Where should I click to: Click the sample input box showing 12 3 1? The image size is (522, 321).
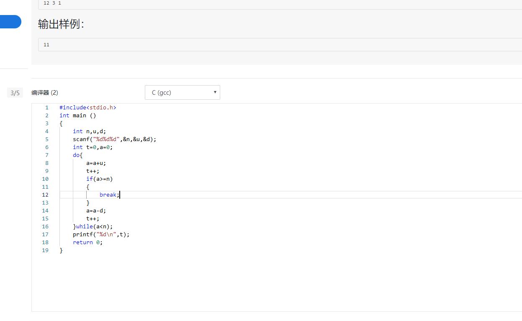pos(251,3)
